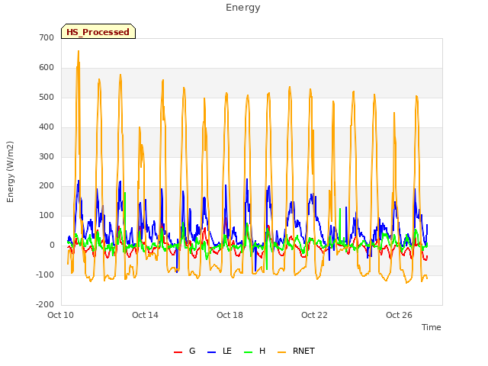Click the 600 y-axis tick label

[x=47, y=68]
